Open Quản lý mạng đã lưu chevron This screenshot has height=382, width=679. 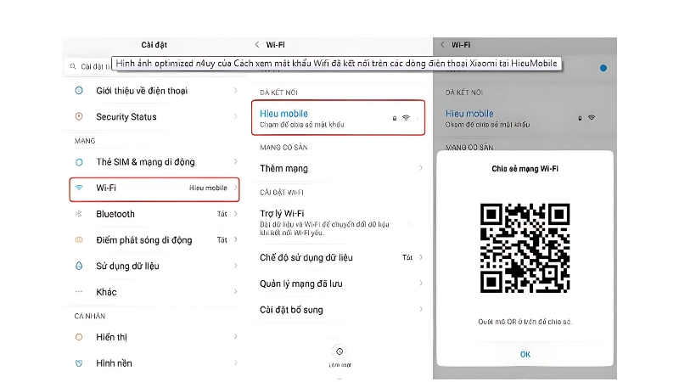pos(420,283)
